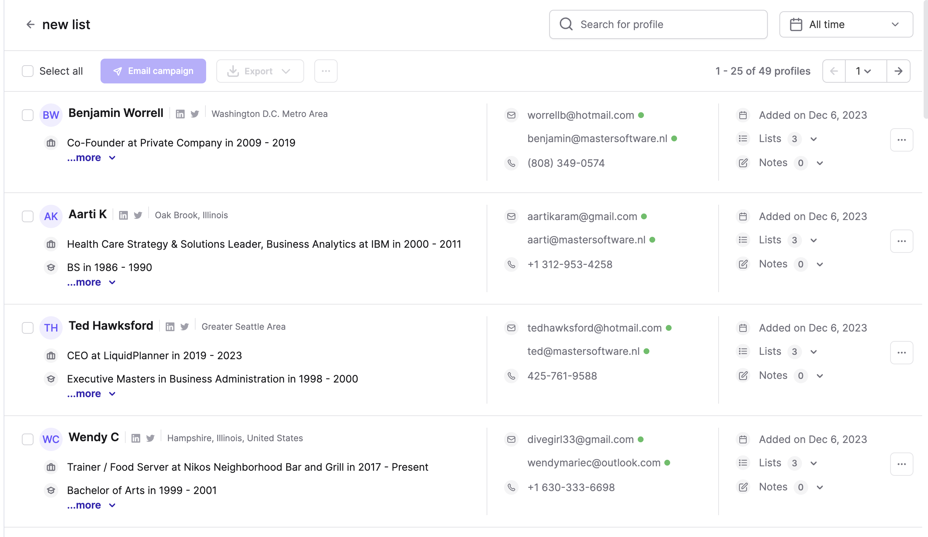The image size is (928, 537).
Task: Open Benjamin Worrell's LinkedIn icon
Action: pos(180,114)
